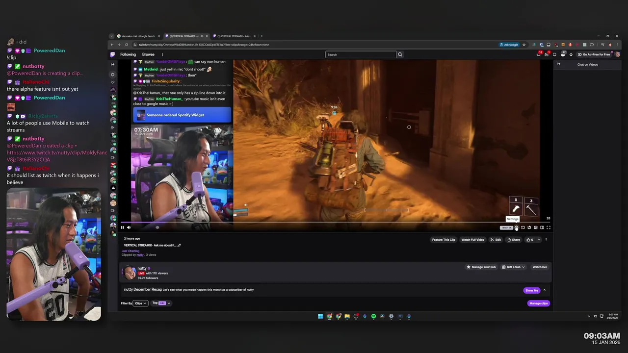Open nutty link in Clipped by
Screen dimensions: 628x353
click(140, 255)
